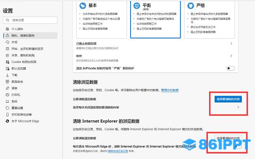Screen dimensions: 255x159
Task: Click the 默认浏览器 icon in sidebar
Action: [7, 68]
